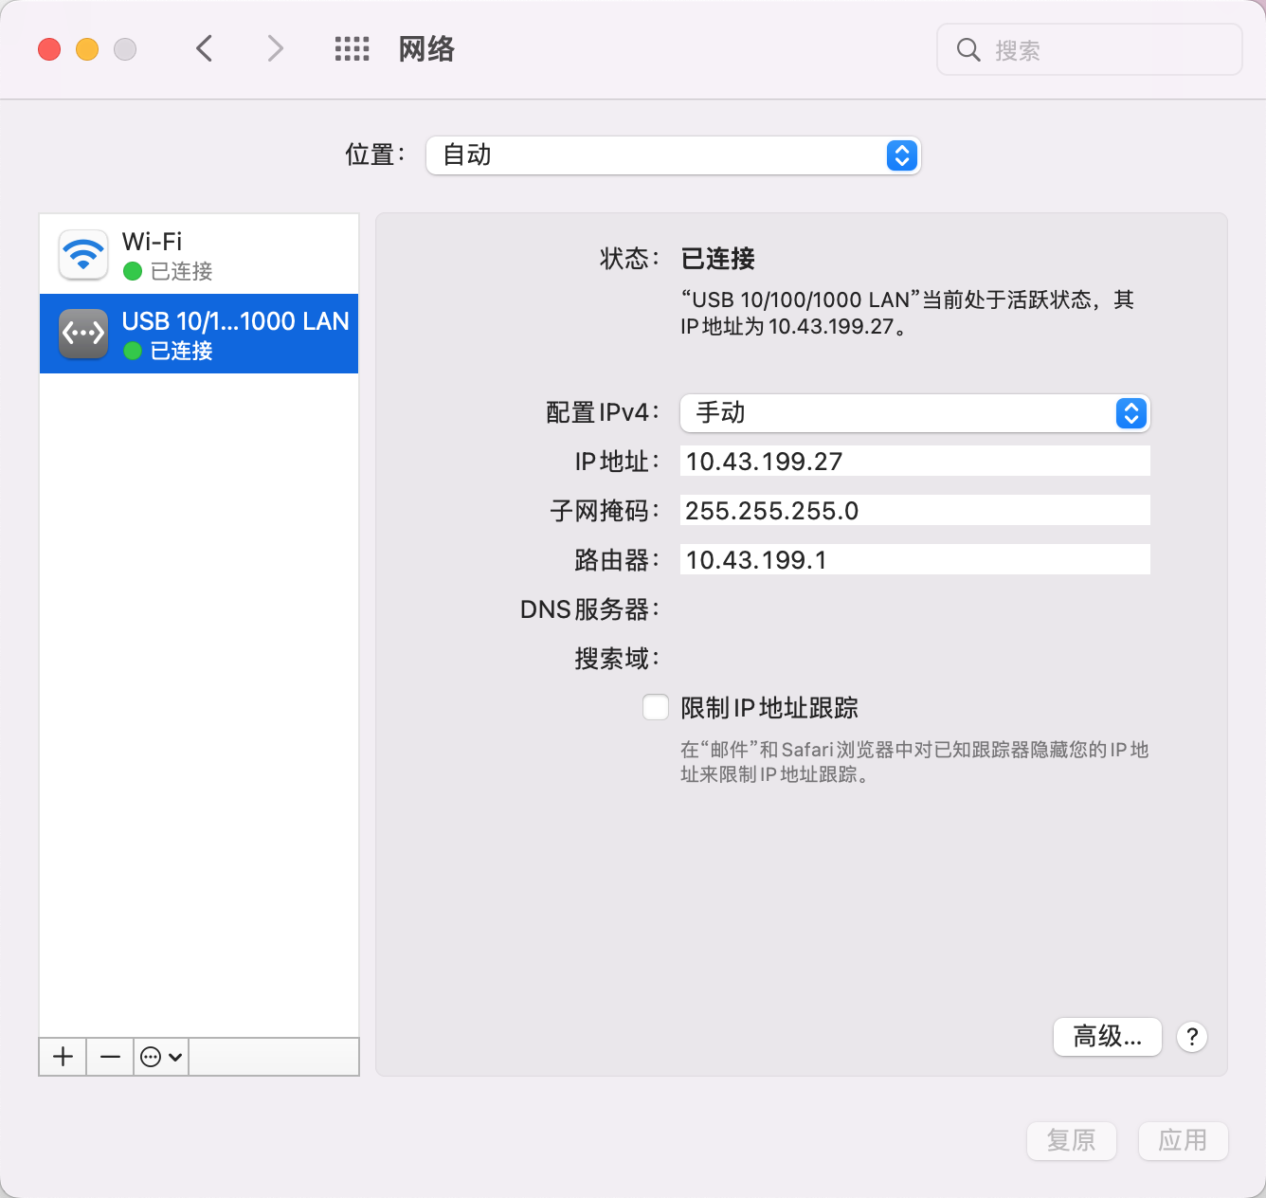Open the 高级 advanced settings
This screenshot has height=1198, width=1266.
coord(1107,1037)
